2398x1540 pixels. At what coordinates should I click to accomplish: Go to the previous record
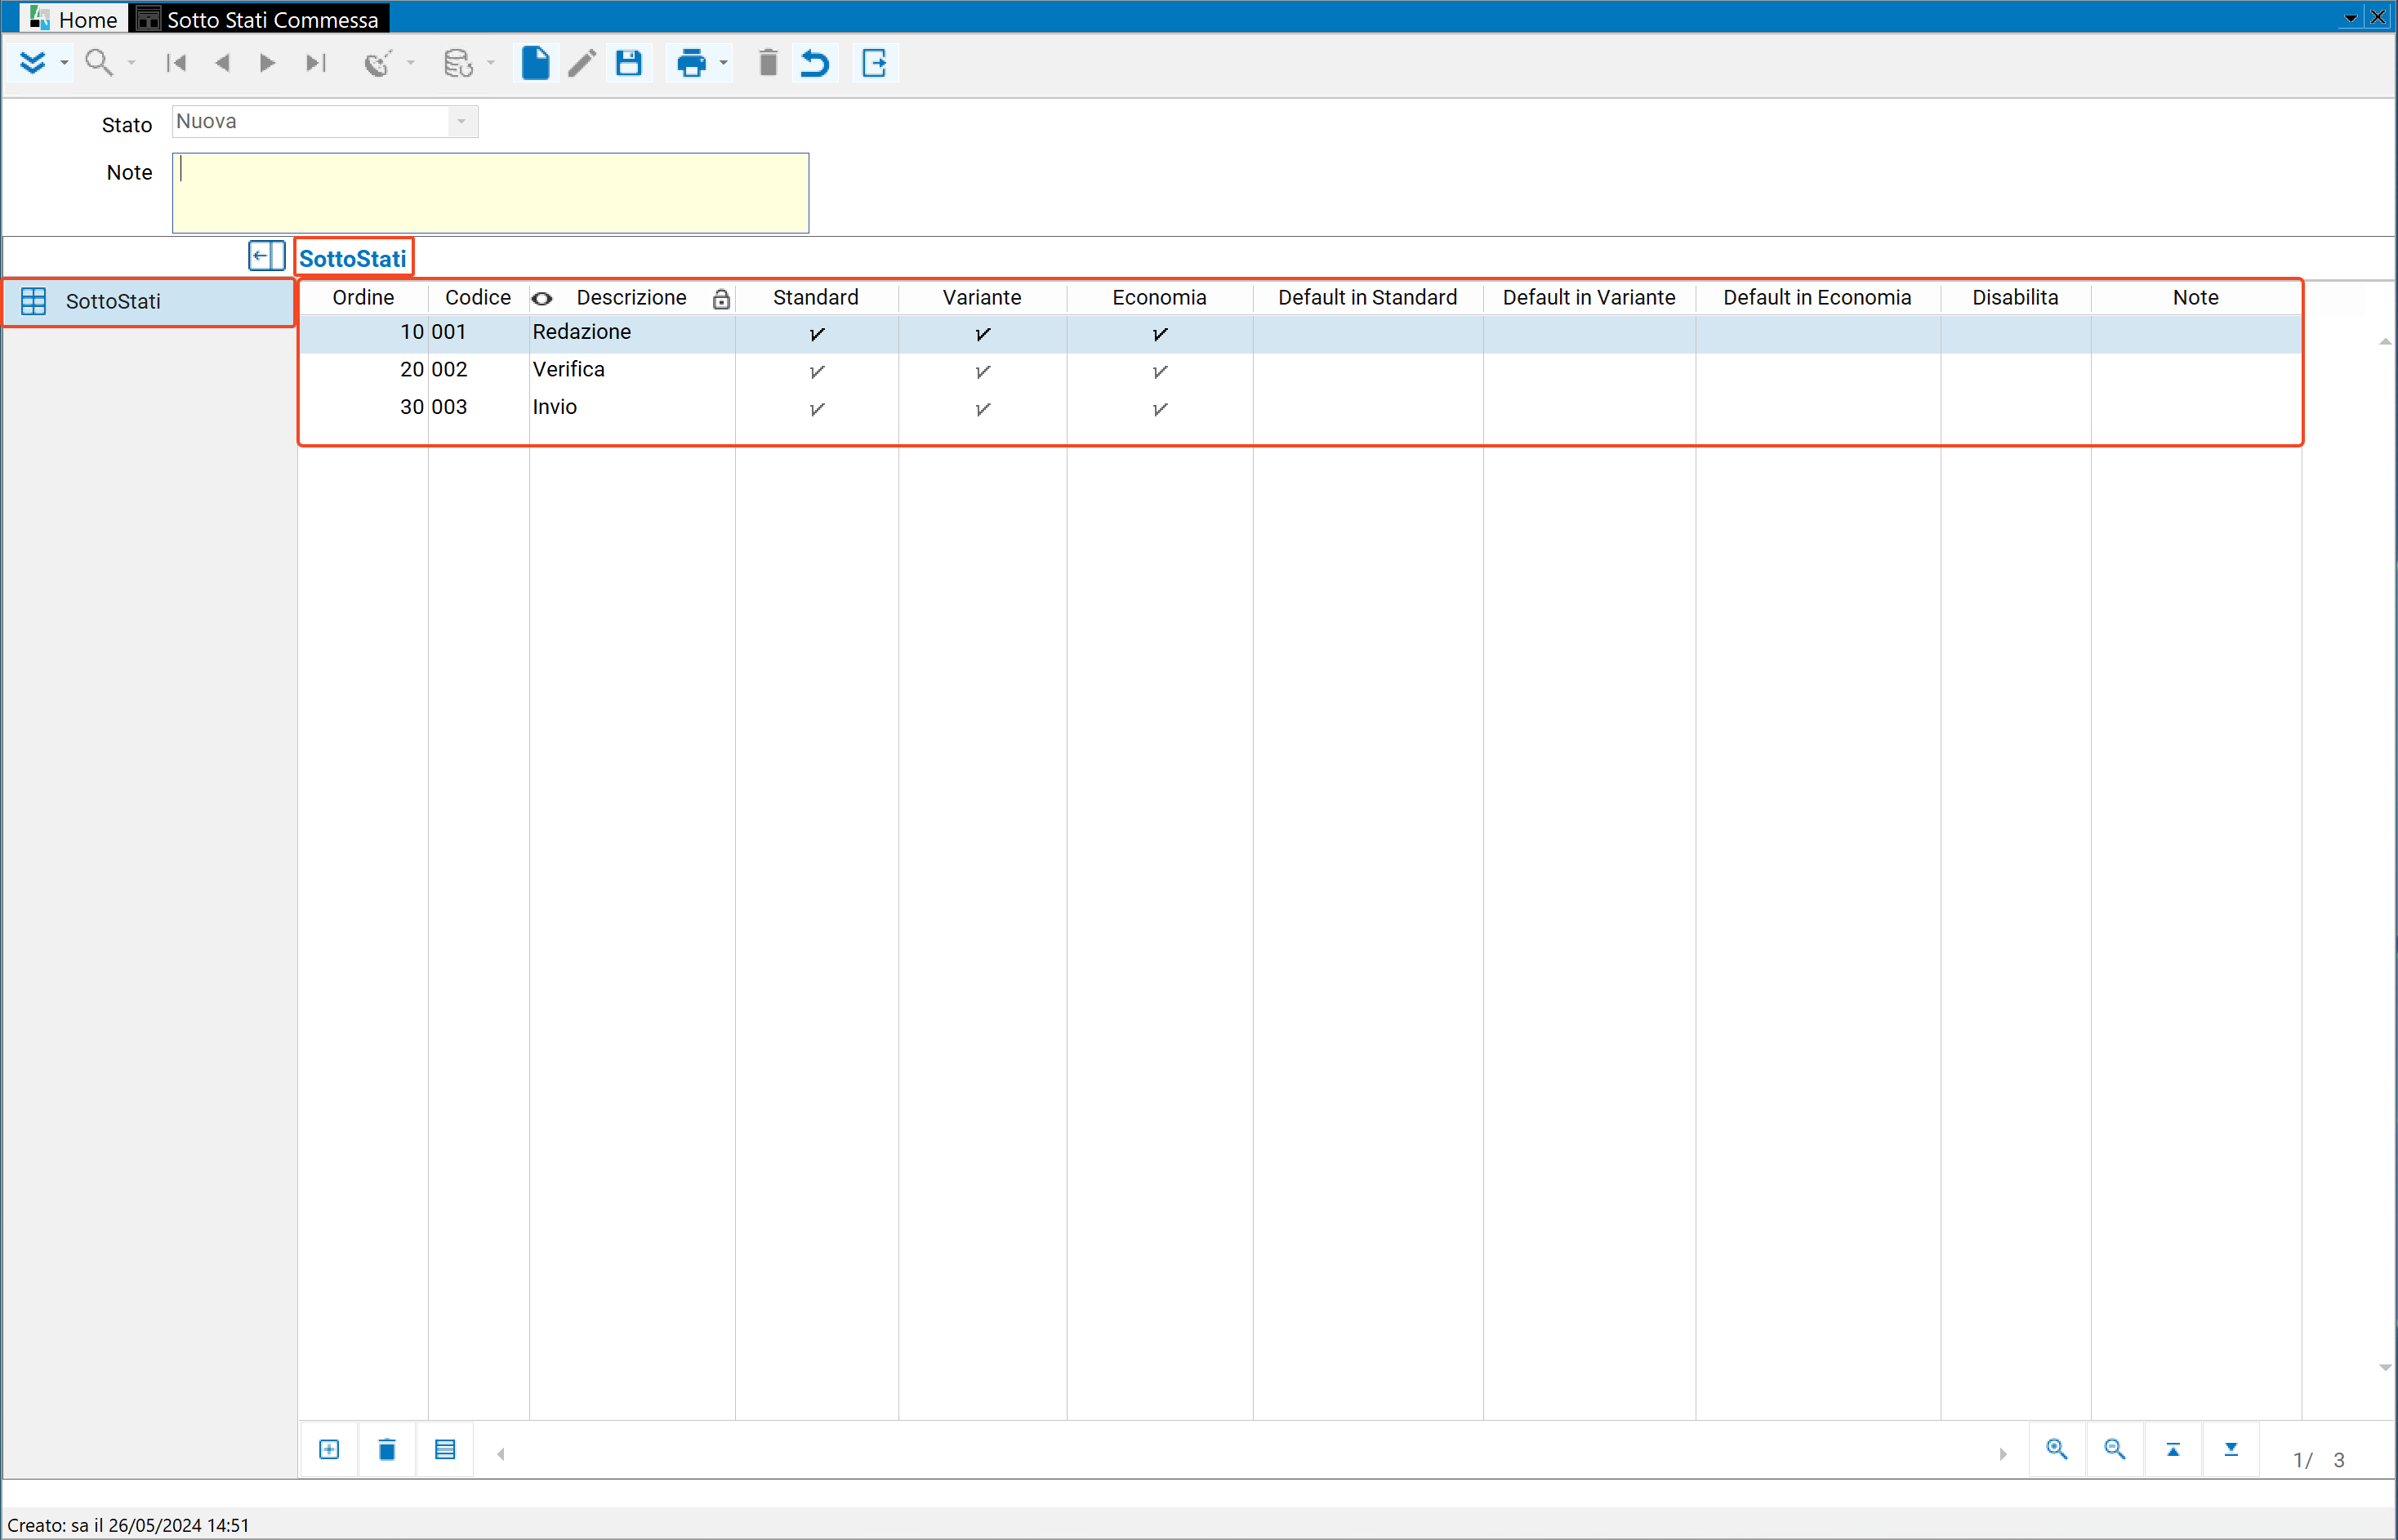coord(222,63)
